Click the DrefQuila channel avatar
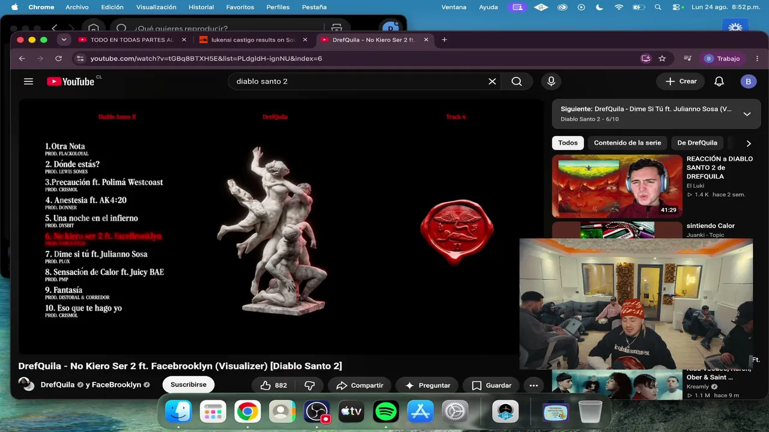The image size is (769, 432). [26, 385]
